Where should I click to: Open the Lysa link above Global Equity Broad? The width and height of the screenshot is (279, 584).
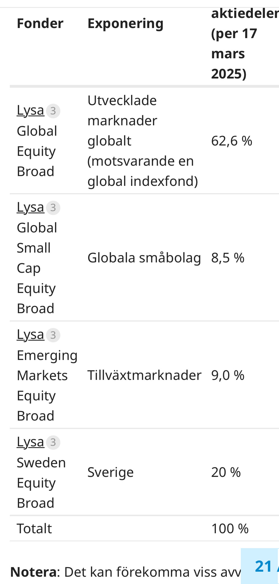click(30, 110)
